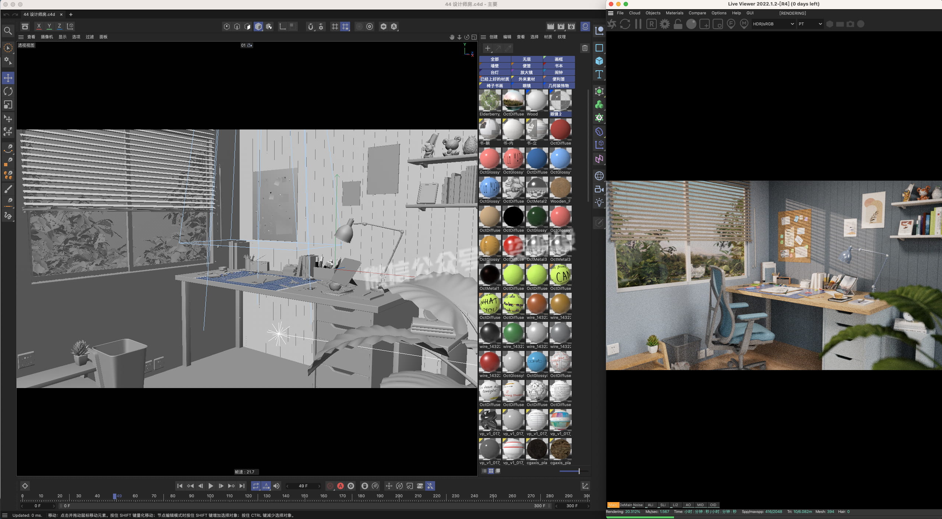Toggle timeline loop playback mode

pyautogui.click(x=255, y=486)
